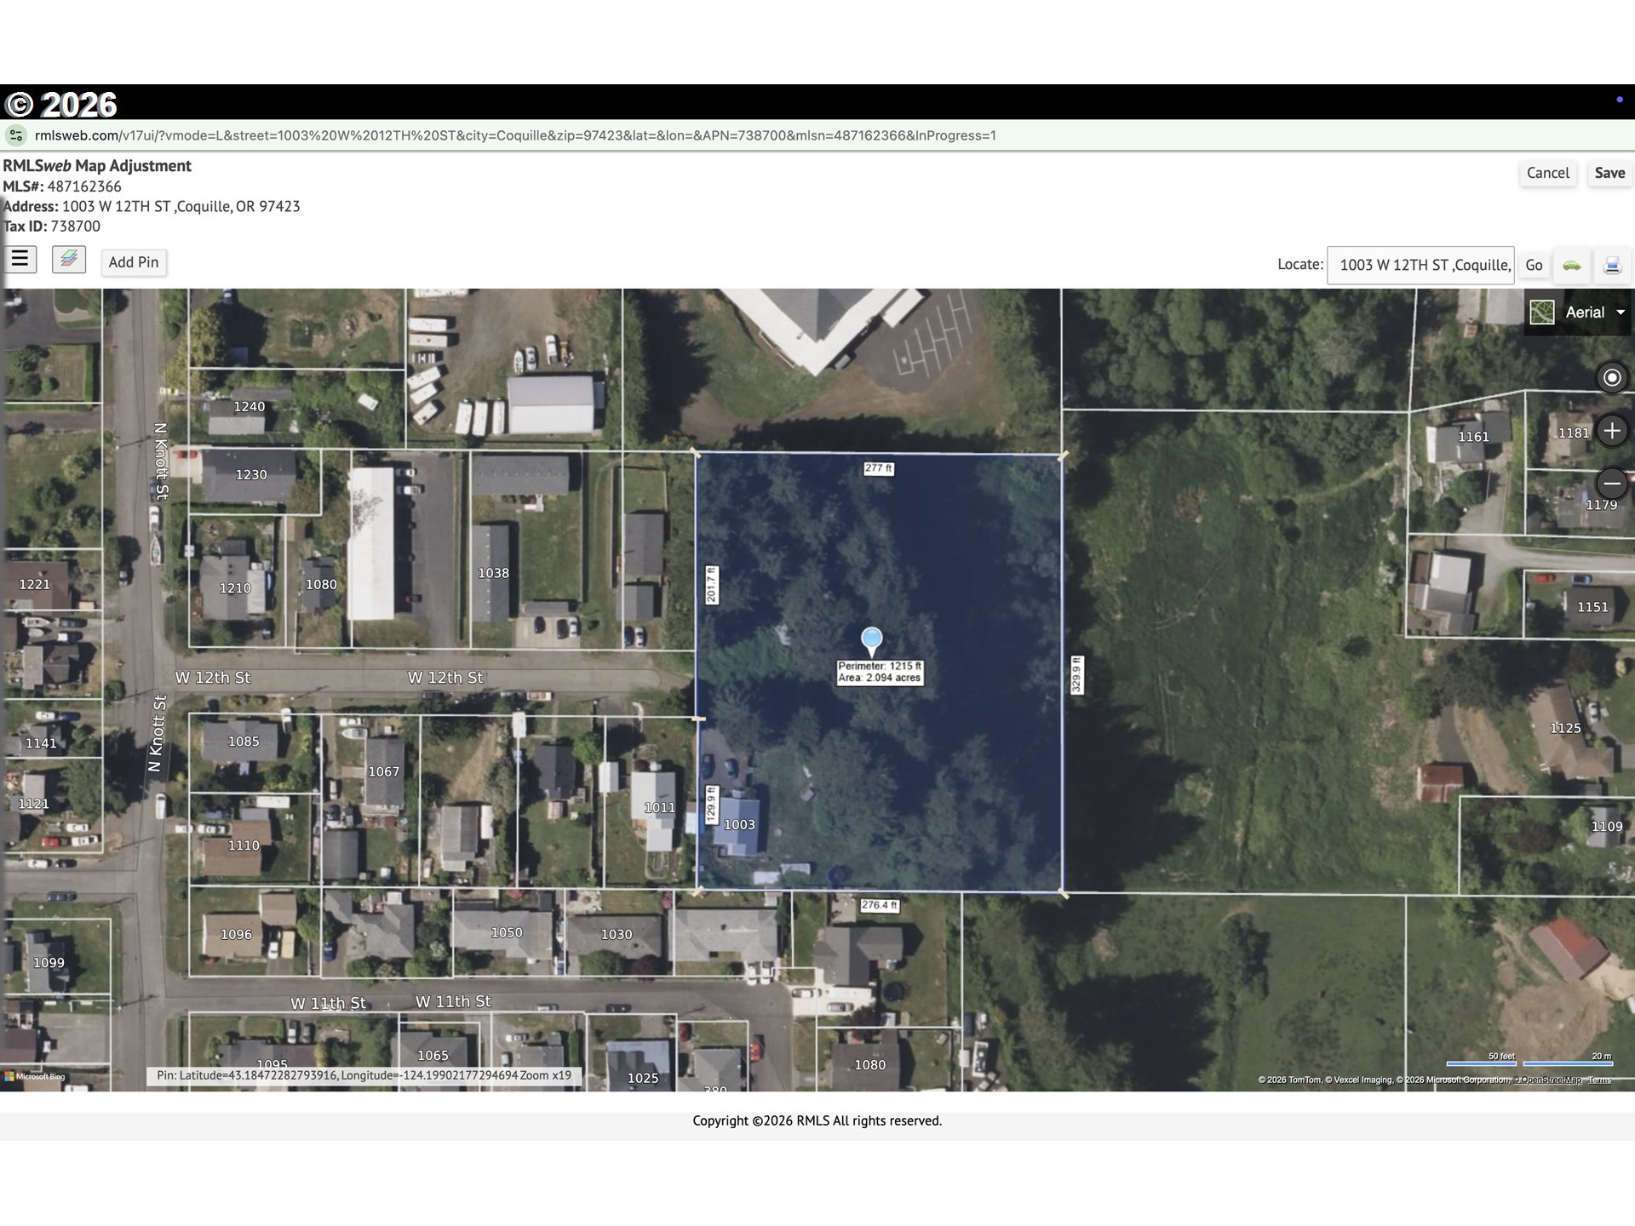Click the Cancel button
1635x1226 pixels.
tap(1547, 173)
